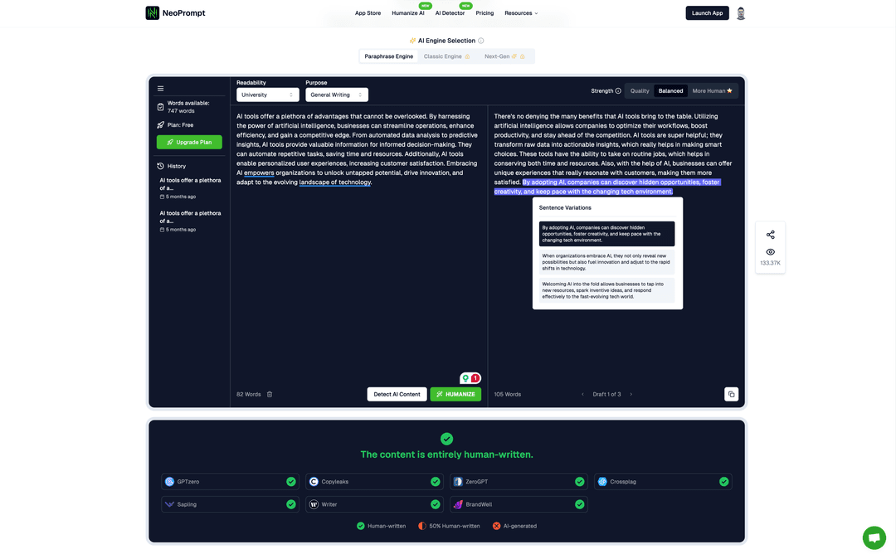This screenshot has width=896, height=554.
Task: Copy the humanized output text
Action: (x=731, y=395)
